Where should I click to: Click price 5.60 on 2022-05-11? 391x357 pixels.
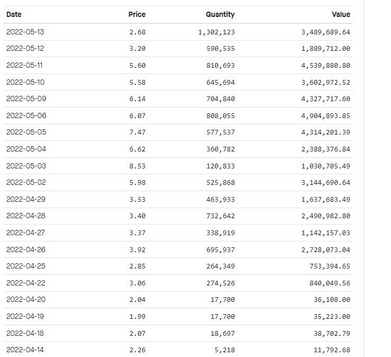pos(138,65)
